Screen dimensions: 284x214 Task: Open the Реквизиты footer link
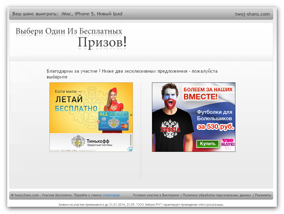pos(263,195)
